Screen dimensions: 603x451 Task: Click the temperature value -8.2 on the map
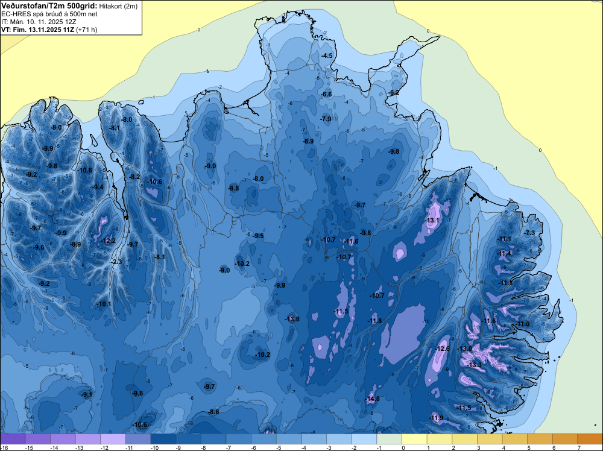[x=134, y=177]
